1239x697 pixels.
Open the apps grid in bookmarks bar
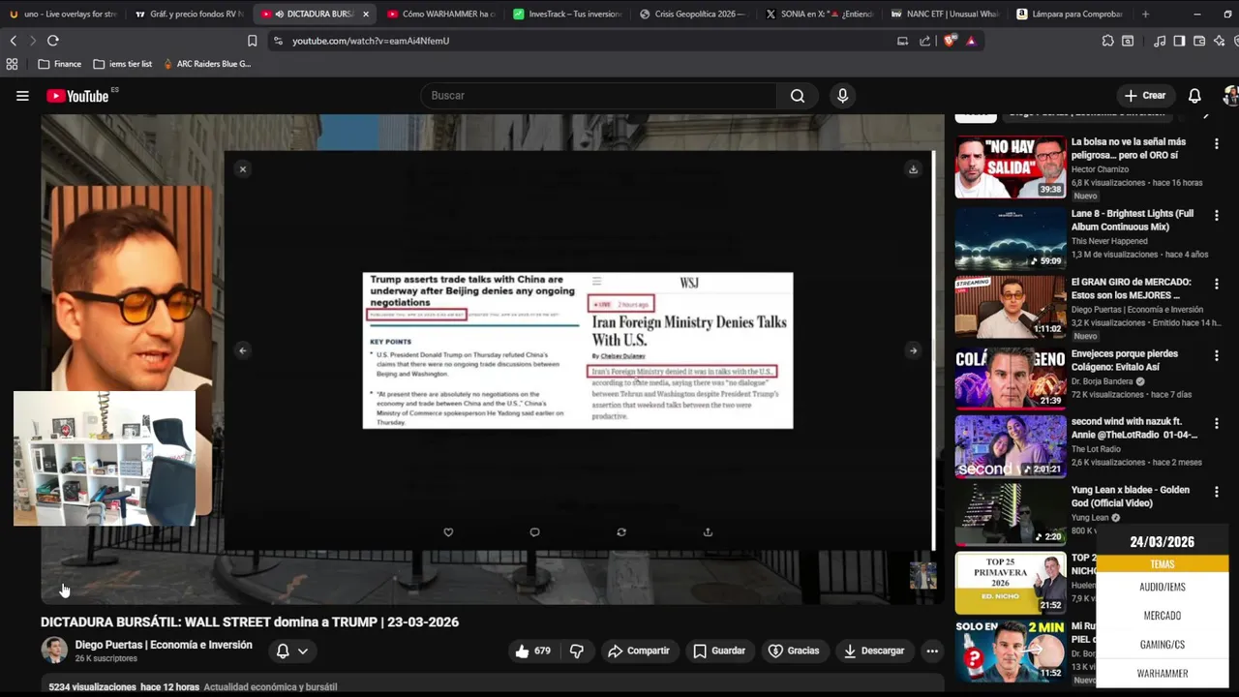tap(12, 64)
